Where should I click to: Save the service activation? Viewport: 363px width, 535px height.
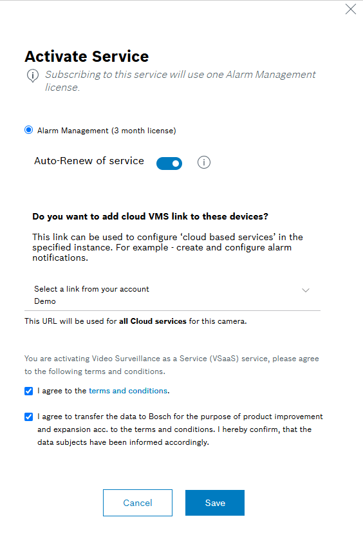pos(215,503)
